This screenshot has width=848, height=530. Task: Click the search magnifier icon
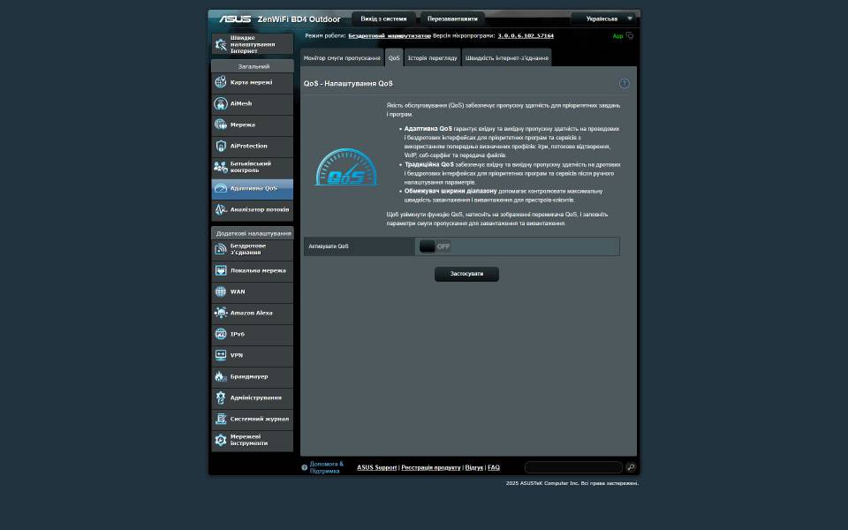pos(631,467)
